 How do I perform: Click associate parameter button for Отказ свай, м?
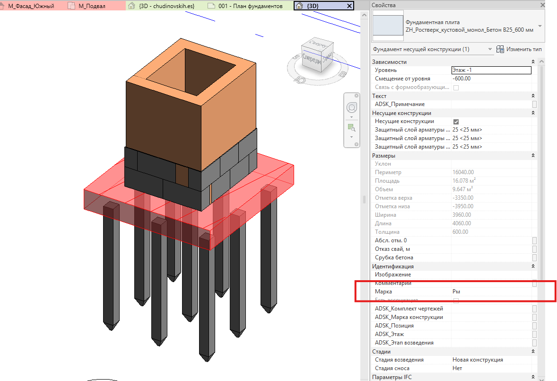(x=534, y=249)
